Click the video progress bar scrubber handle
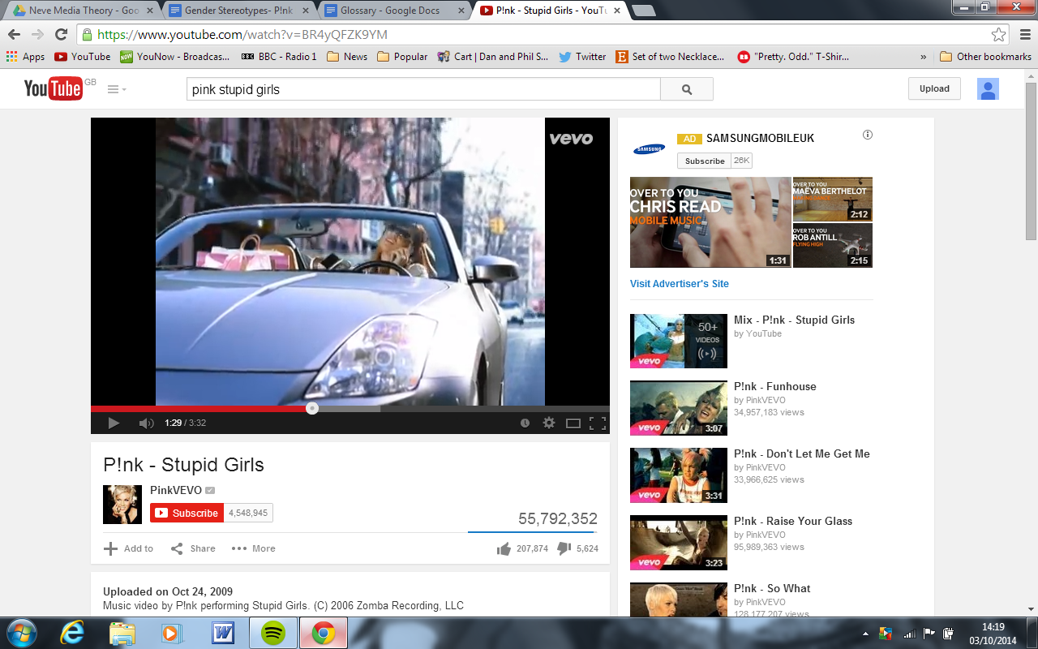Screen dimensions: 1038x649 click(312, 408)
